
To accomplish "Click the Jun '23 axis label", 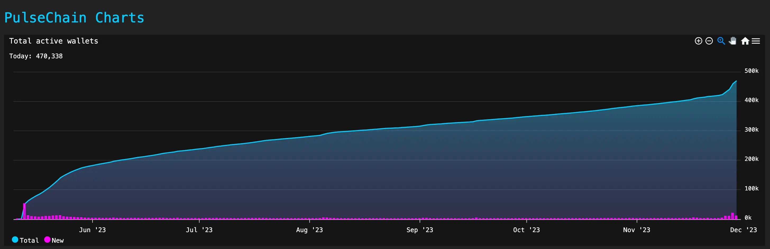I will 92,230.
